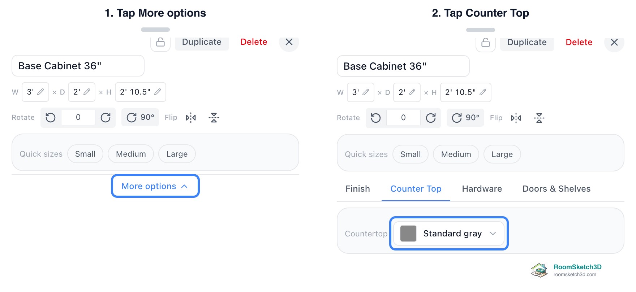Delete the cabinet in the left panel
Screen dimensions: 636x292
(254, 42)
